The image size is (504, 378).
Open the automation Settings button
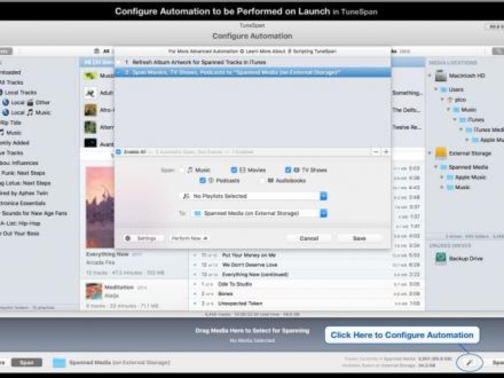click(x=143, y=238)
